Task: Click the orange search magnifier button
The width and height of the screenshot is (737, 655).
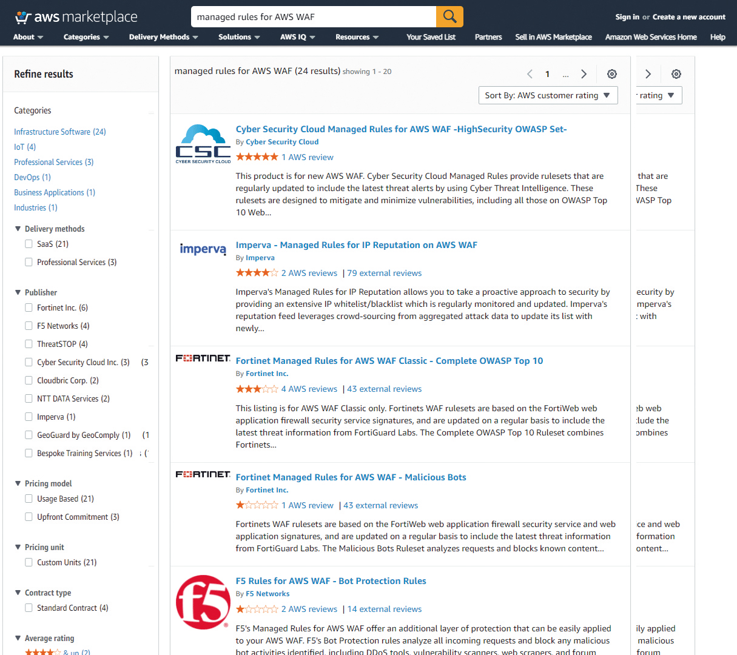Action: [449, 16]
